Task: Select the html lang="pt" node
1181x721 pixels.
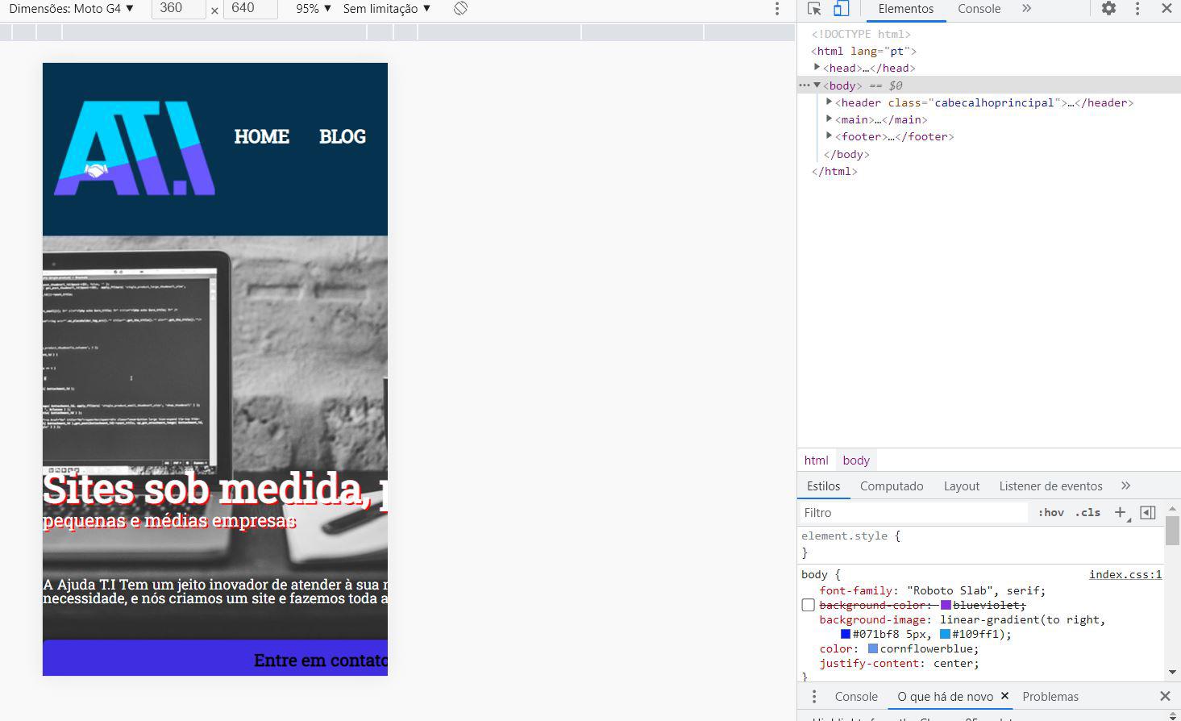Action: tap(864, 51)
